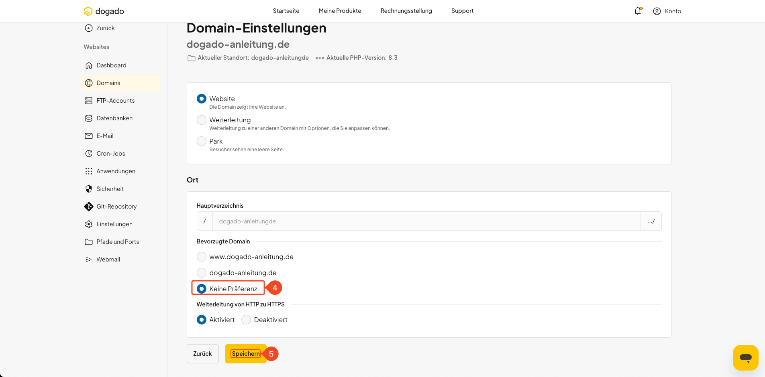Click the E-Mail envelope icon
This screenshot has width=765, height=377.
point(89,136)
